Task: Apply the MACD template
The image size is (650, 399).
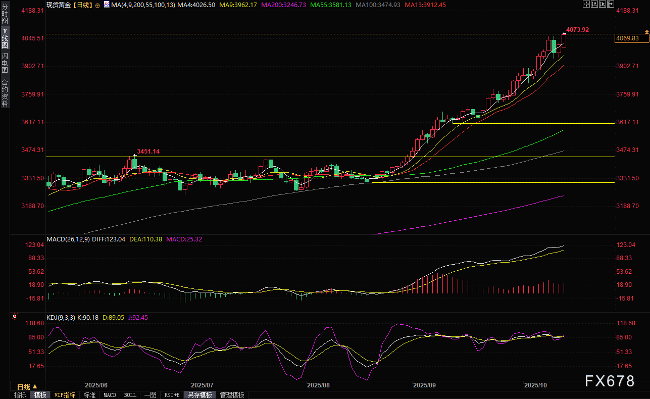Action: [110, 395]
